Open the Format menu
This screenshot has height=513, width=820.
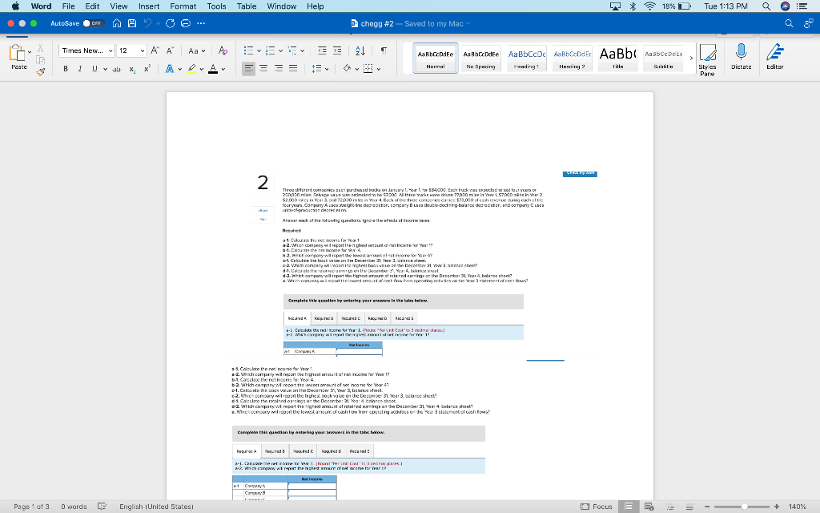183,6
